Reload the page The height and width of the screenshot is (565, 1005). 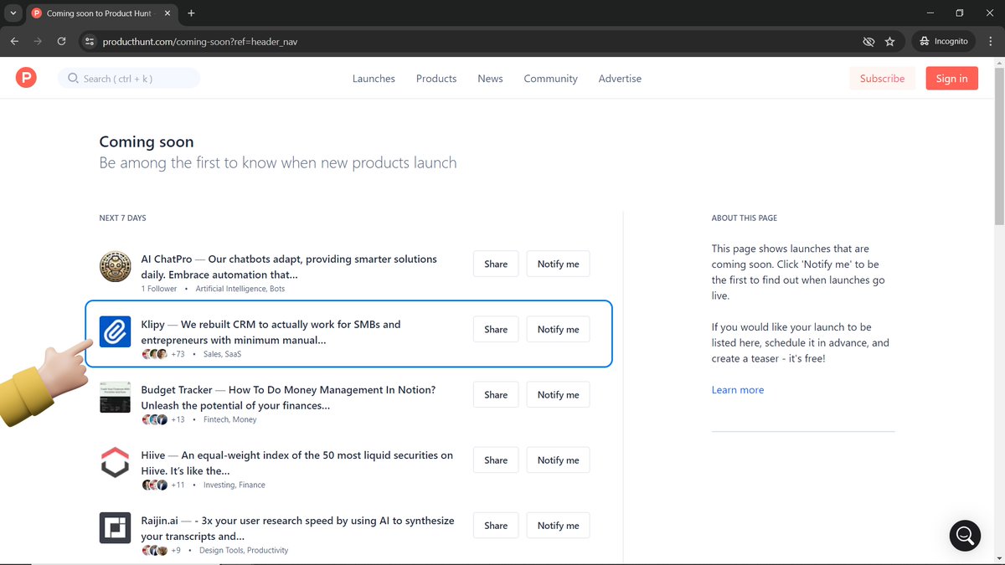click(x=61, y=41)
